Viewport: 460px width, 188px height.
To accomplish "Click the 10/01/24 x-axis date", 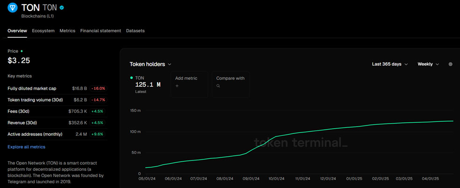I will [x=277, y=178].
